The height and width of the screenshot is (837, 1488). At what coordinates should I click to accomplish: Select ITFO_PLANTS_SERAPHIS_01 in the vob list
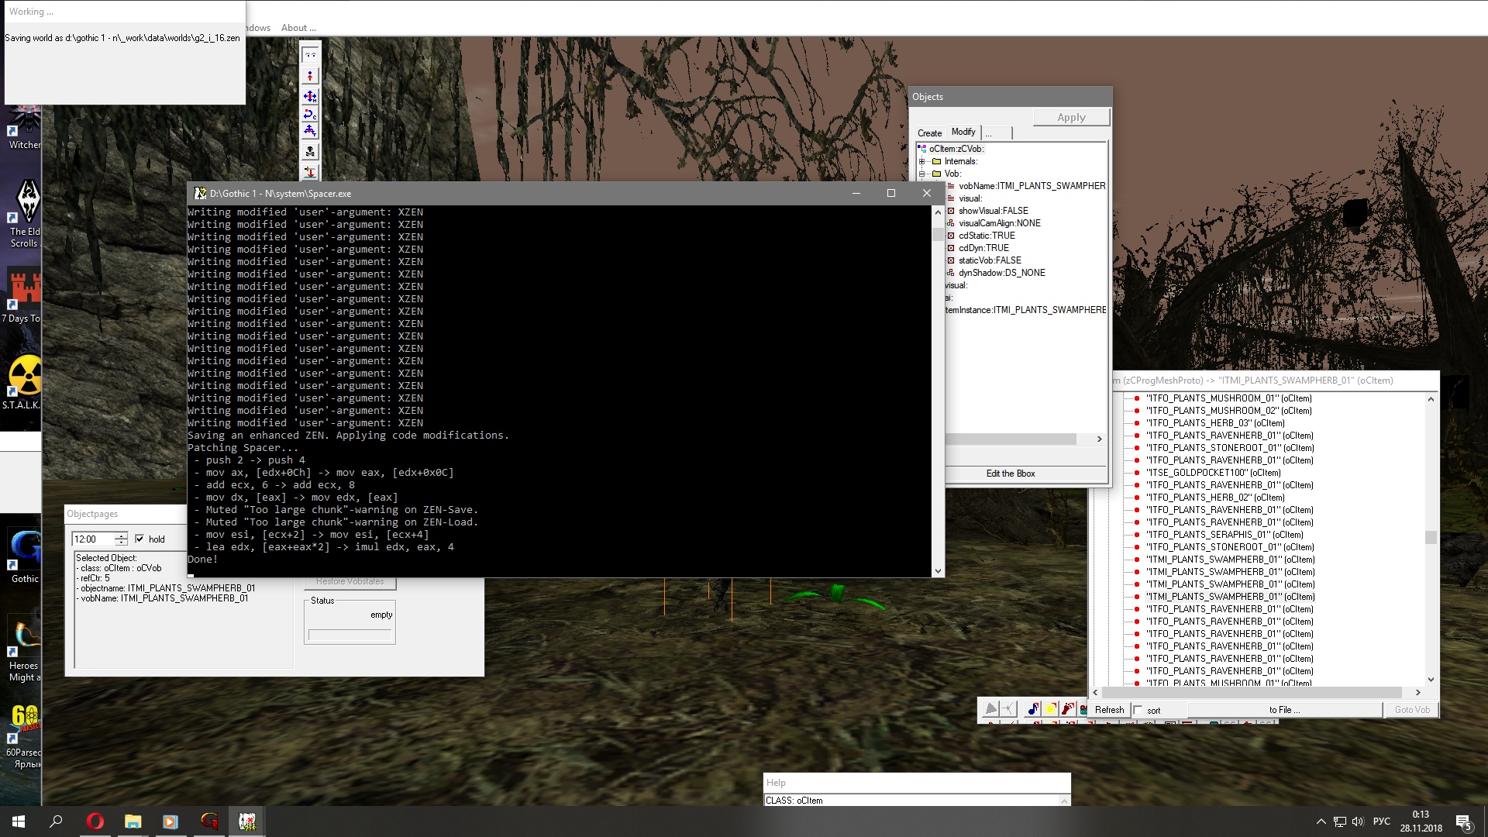1224,535
